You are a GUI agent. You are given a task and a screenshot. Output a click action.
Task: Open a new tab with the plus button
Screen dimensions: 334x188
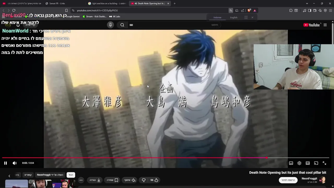pyautogui.click(x=175, y=3)
